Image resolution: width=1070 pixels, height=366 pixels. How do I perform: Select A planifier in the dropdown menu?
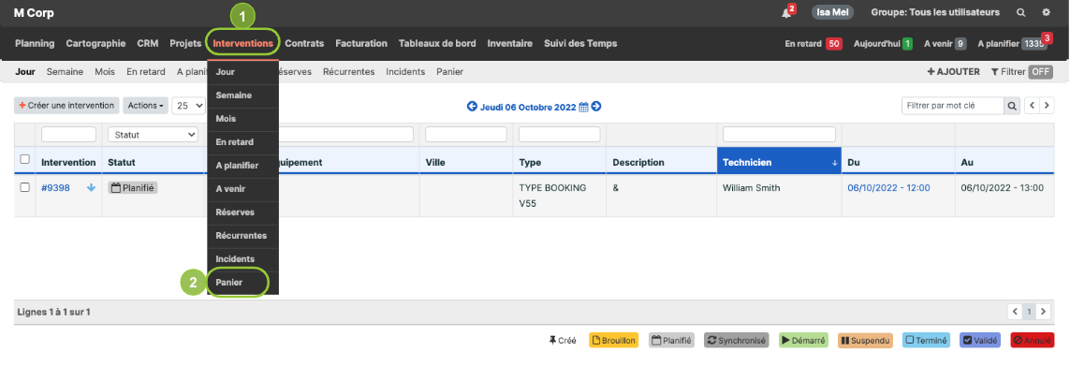(x=243, y=166)
